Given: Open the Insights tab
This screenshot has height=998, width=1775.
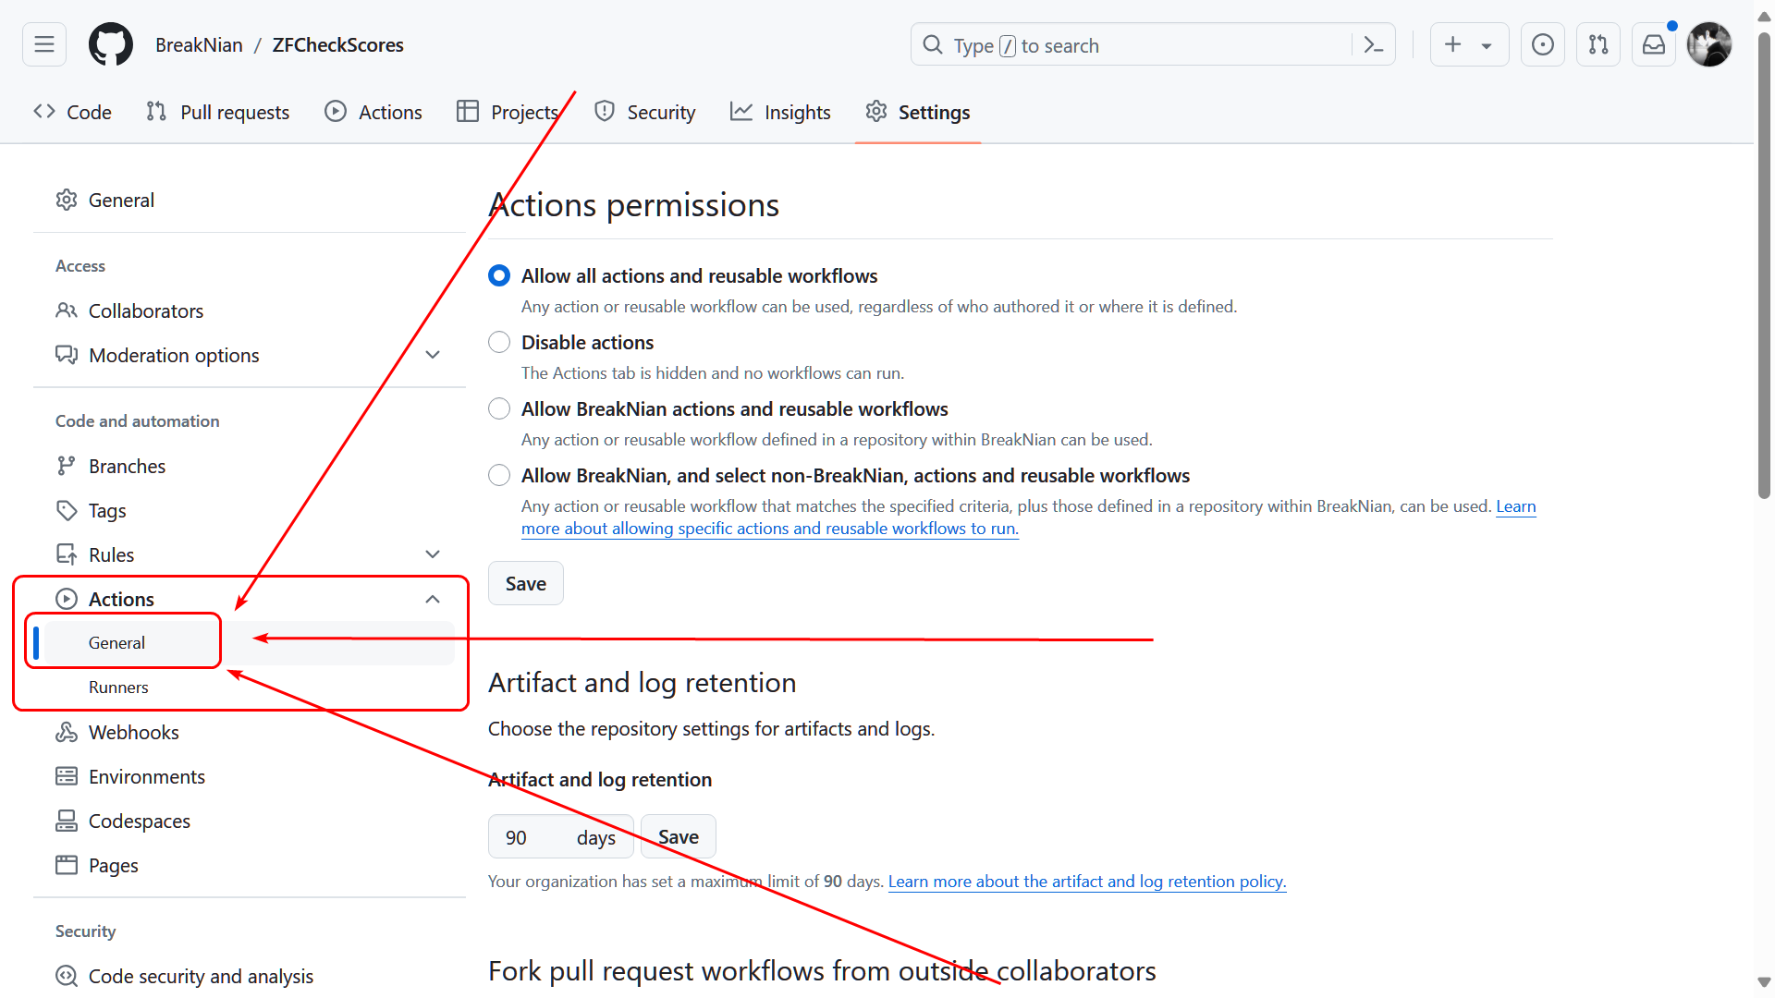Looking at the screenshot, I should click(x=781, y=112).
